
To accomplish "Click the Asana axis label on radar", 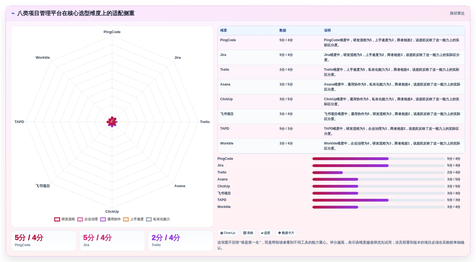I will click(180, 186).
